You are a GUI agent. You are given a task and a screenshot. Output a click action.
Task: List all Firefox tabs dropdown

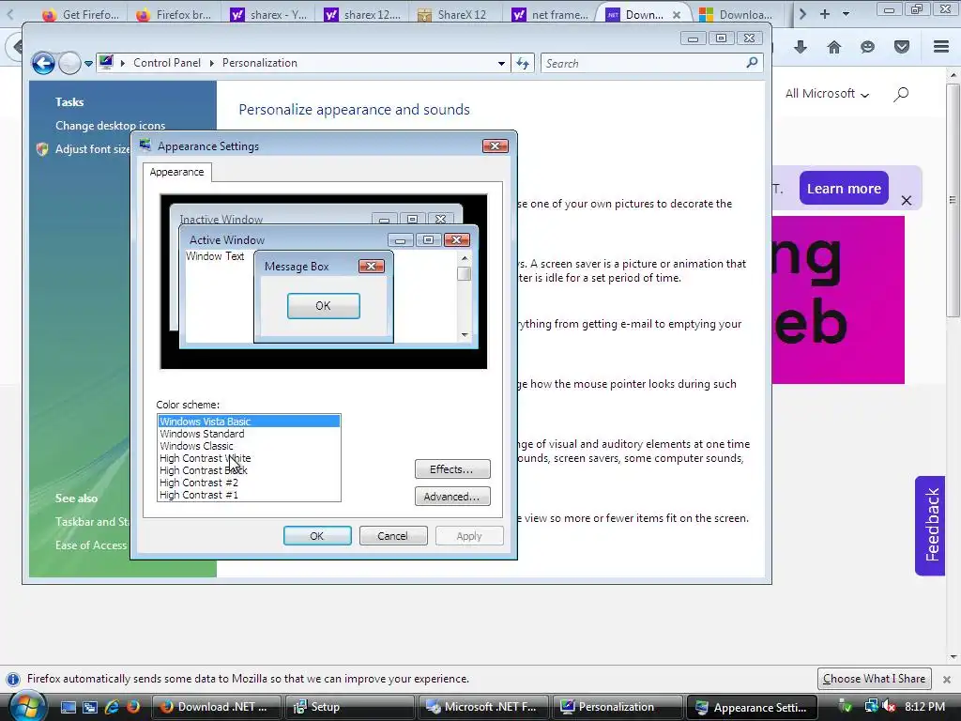846,13
